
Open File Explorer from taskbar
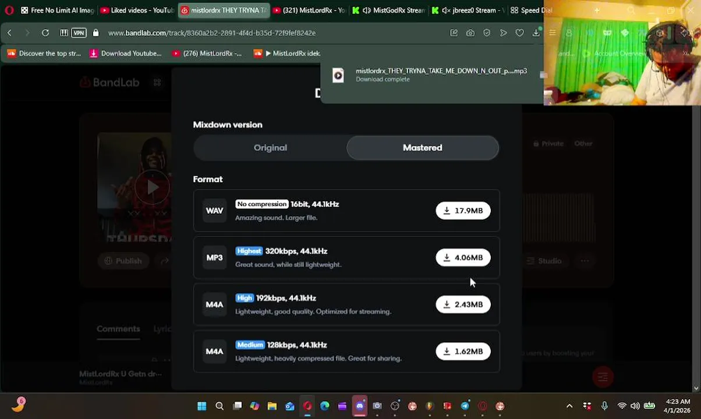tap(272, 406)
